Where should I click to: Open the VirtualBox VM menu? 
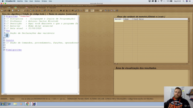point(10,1)
